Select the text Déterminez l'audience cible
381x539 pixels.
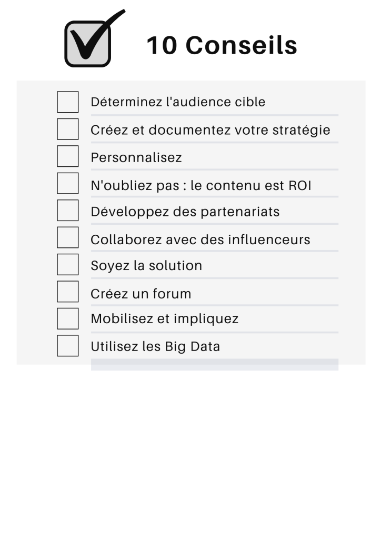[178, 102]
